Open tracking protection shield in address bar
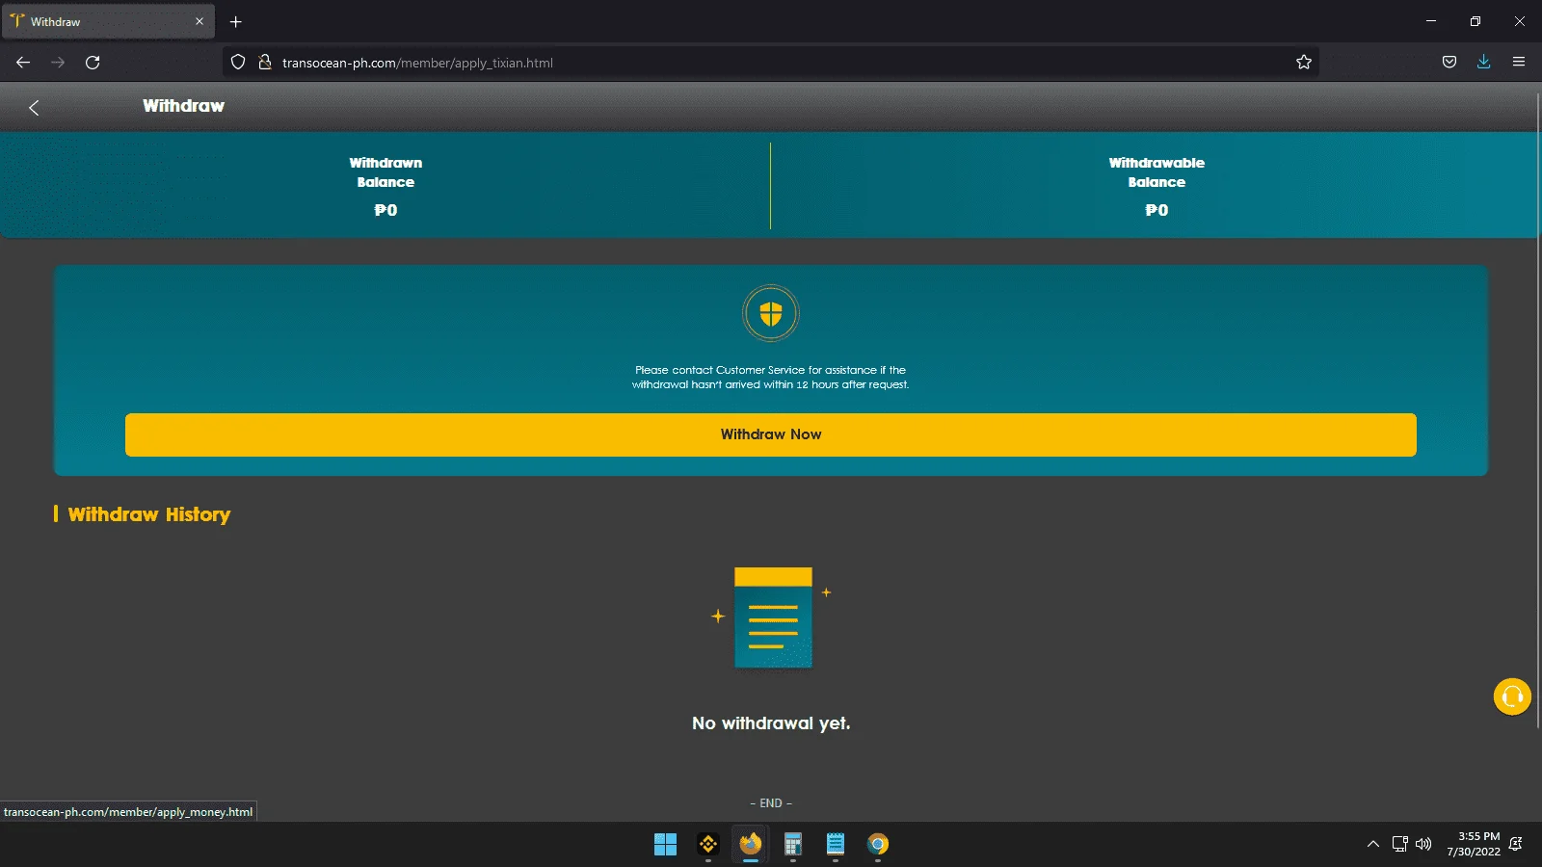Viewport: 1542px width, 867px height. (x=238, y=63)
